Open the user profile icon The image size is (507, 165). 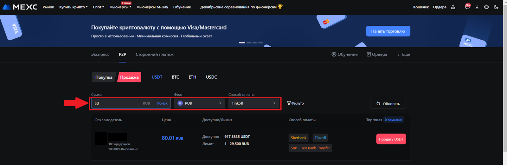tap(453, 7)
